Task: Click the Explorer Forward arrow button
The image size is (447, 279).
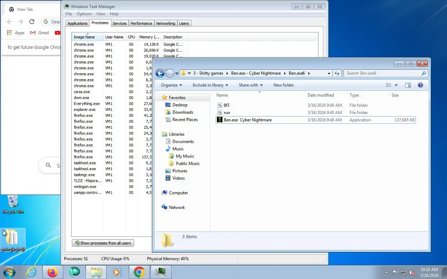Action: click(170, 73)
